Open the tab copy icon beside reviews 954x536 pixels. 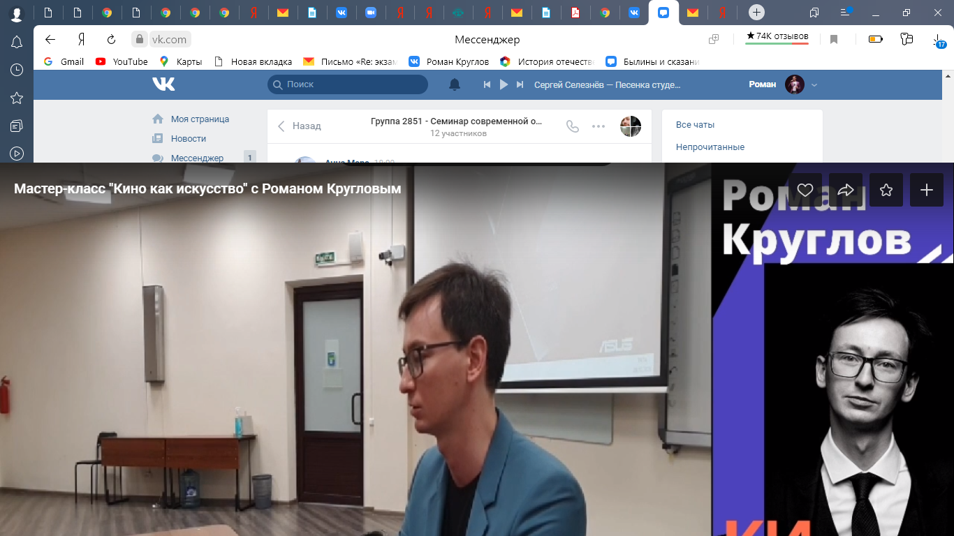[x=714, y=39]
